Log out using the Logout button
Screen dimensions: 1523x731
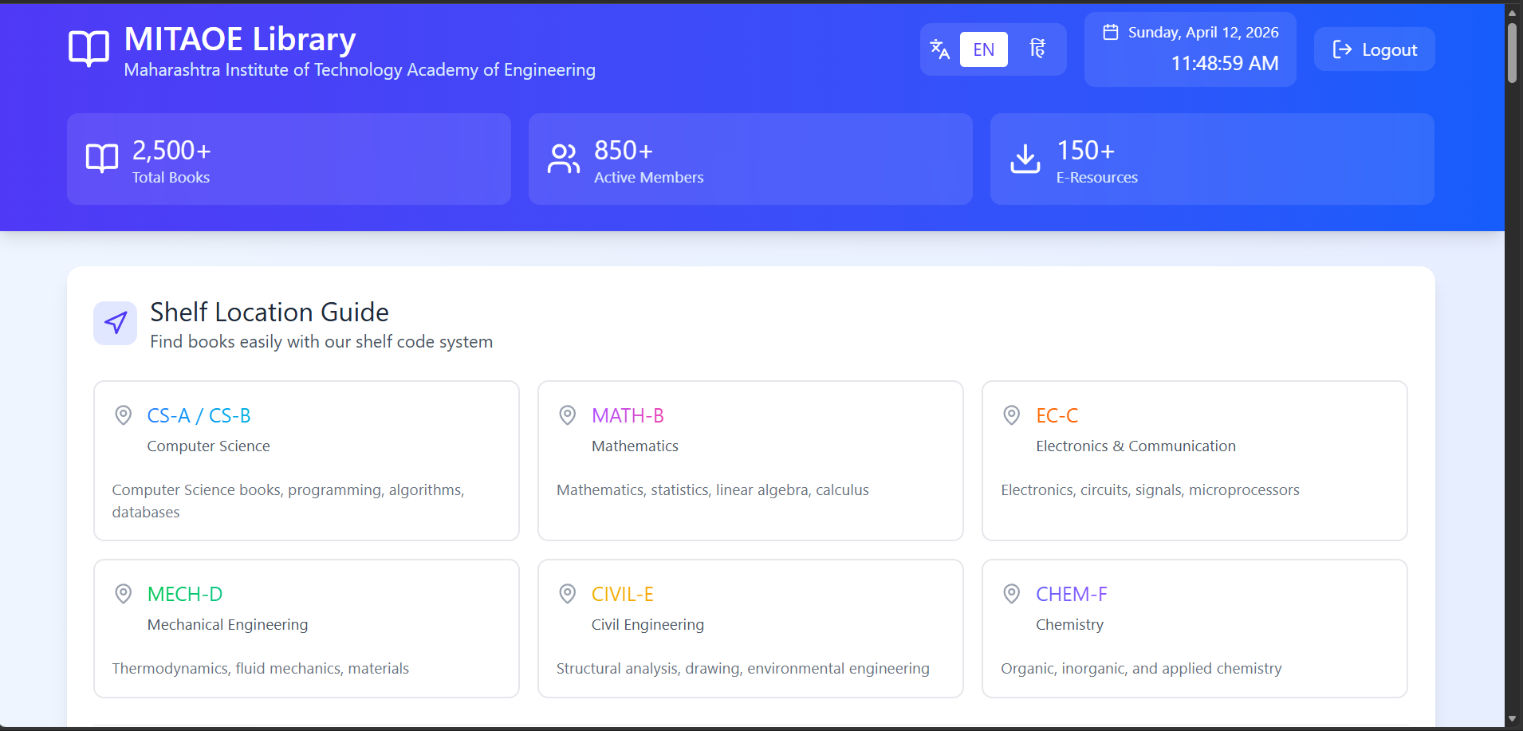tap(1375, 49)
